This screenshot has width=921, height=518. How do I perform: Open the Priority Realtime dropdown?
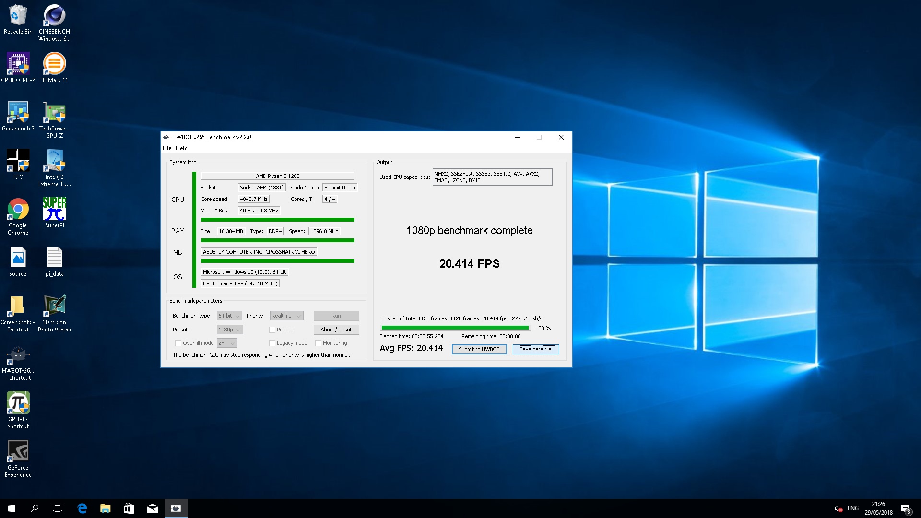coord(286,316)
